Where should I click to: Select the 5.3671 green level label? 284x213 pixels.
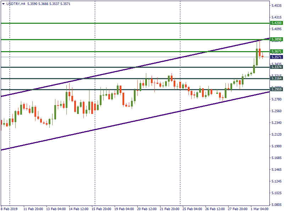pyautogui.click(x=276, y=51)
